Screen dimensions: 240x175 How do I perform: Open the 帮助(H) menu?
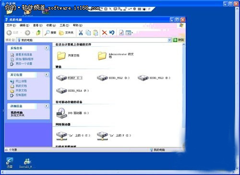(x=78, y=25)
